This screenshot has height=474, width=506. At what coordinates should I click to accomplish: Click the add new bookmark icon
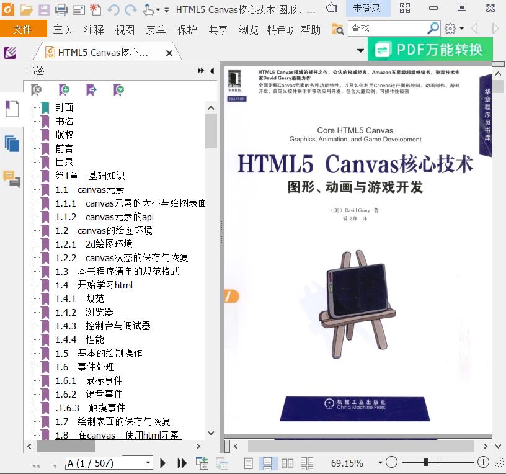tap(64, 90)
